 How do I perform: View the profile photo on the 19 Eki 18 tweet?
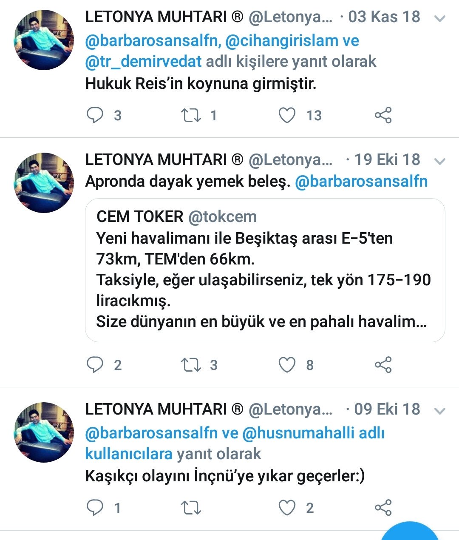pos(44,183)
